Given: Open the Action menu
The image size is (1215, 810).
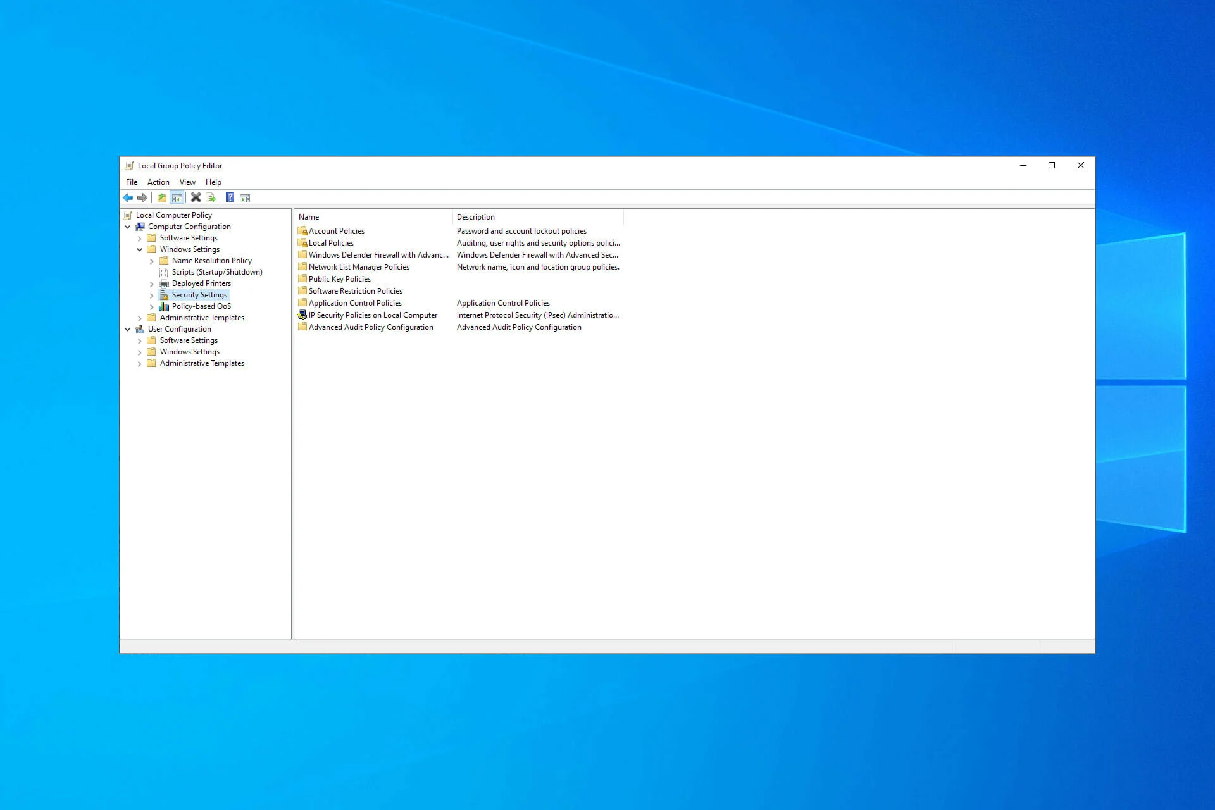Looking at the screenshot, I should click(x=158, y=182).
